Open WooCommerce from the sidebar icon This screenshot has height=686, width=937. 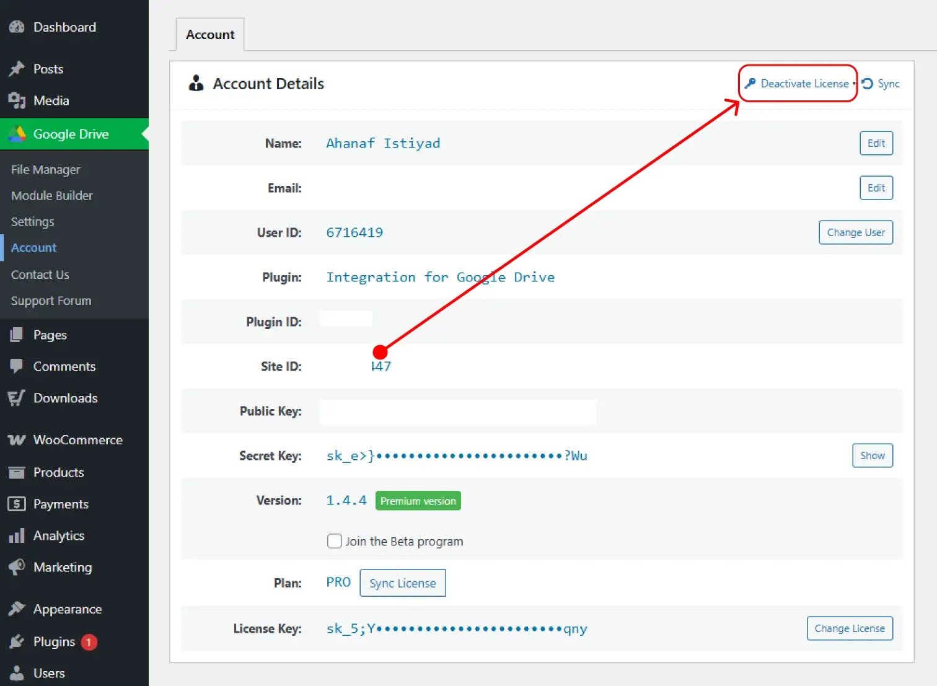(17, 439)
